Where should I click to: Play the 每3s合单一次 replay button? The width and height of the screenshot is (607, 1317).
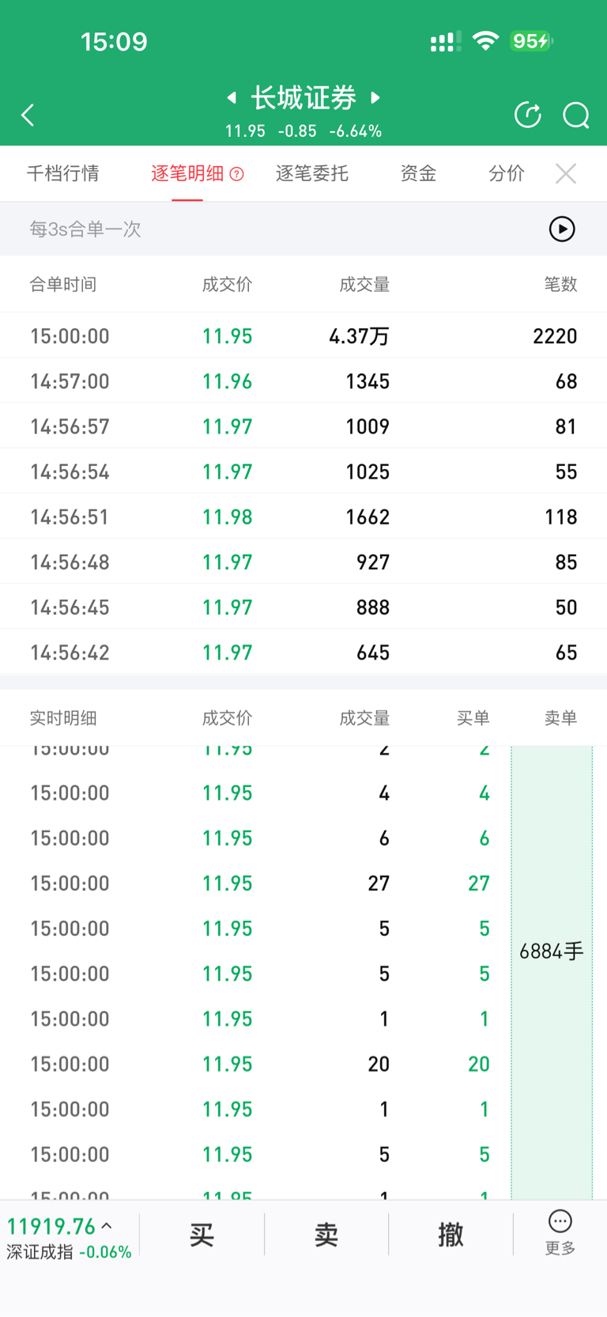tap(562, 229)
